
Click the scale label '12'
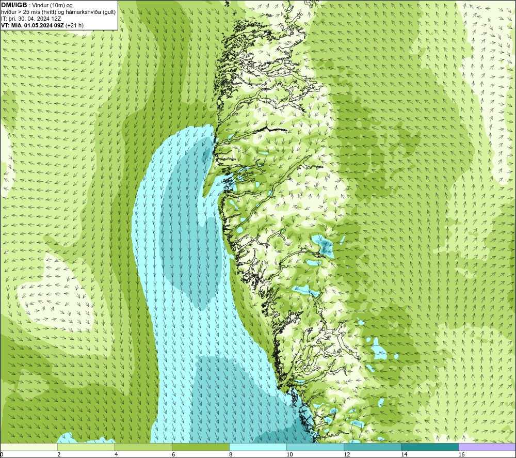tap(347, 455)
